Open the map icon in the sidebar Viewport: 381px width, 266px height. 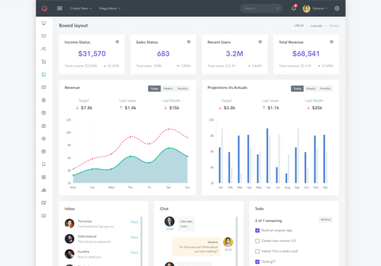coord(44,203)
